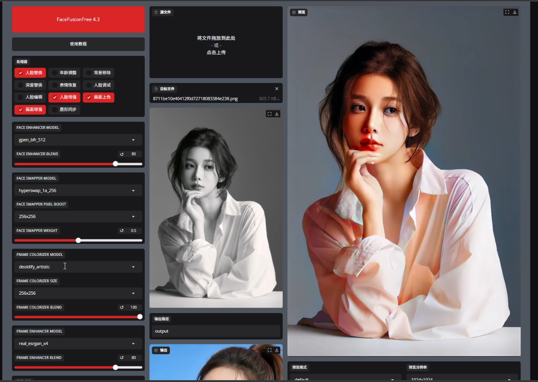Screen dimensions: 538x382
Task: Click fullscreen icon on the target image
Action: (269, 114)
